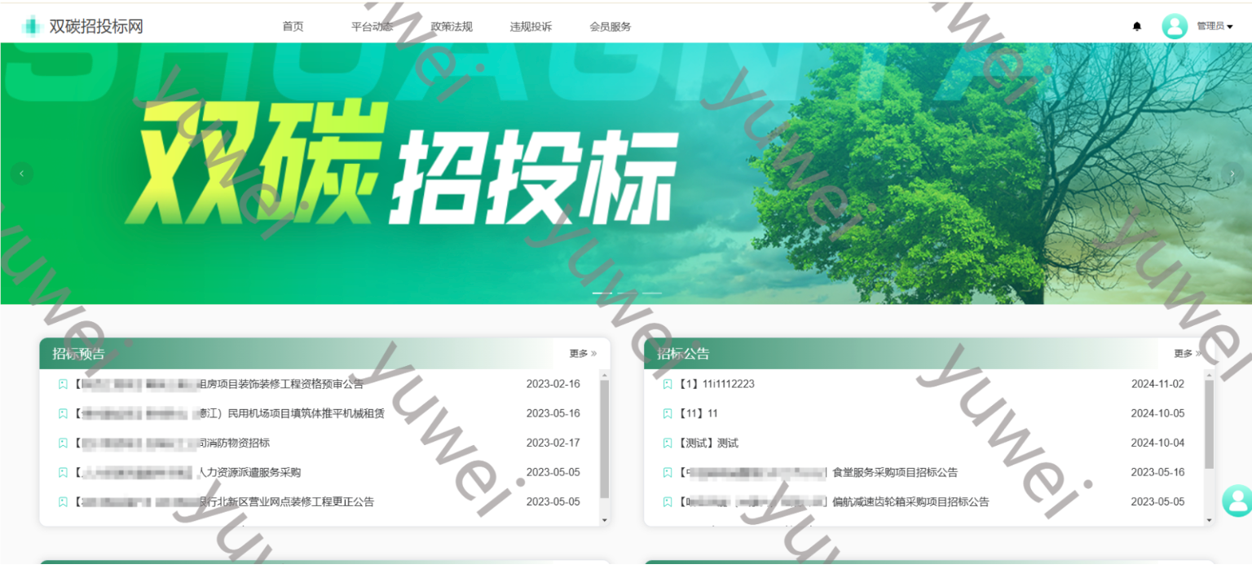This screenshot has height=569, width=1252.
Task: Click the 双碳招投标 banner image
Action: coord(626,174)
